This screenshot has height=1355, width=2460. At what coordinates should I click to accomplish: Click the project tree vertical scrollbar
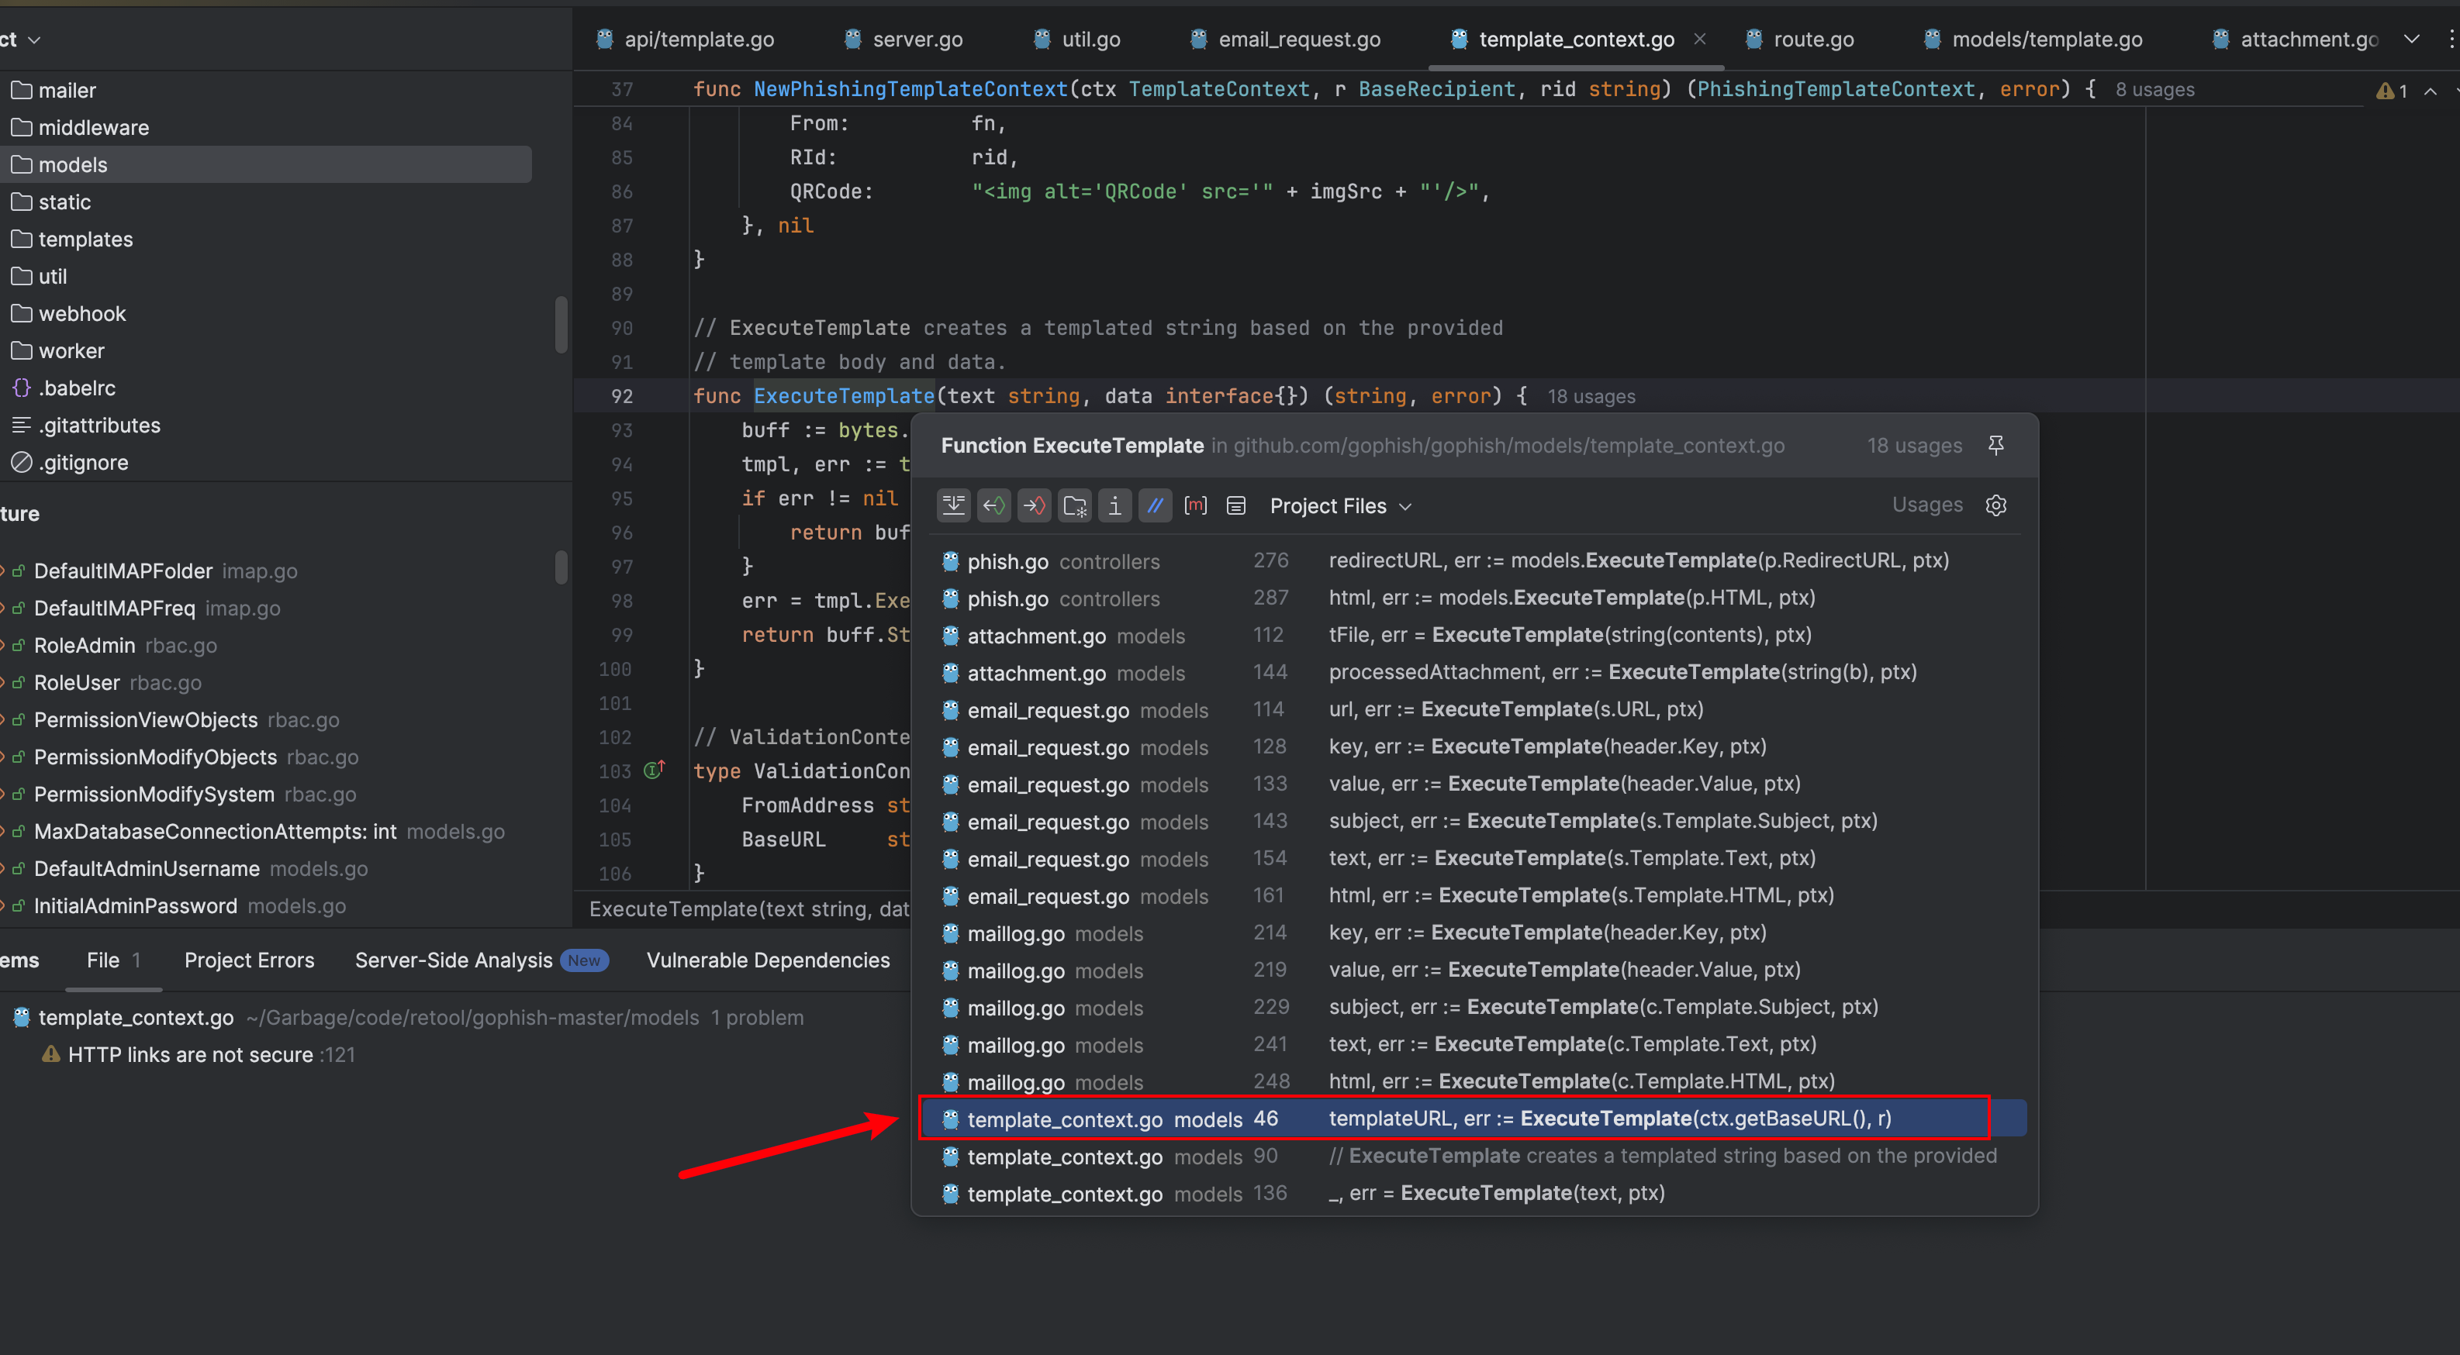(561, 326)
